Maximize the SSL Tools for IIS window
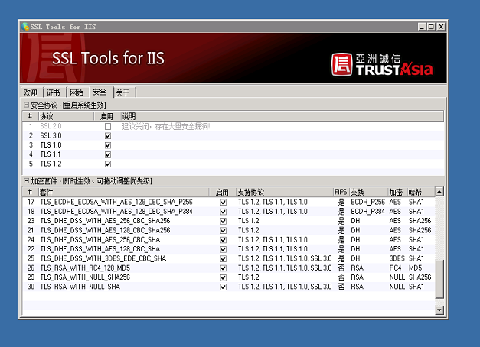Screen dimensions: 480x347 pos(431,27)
